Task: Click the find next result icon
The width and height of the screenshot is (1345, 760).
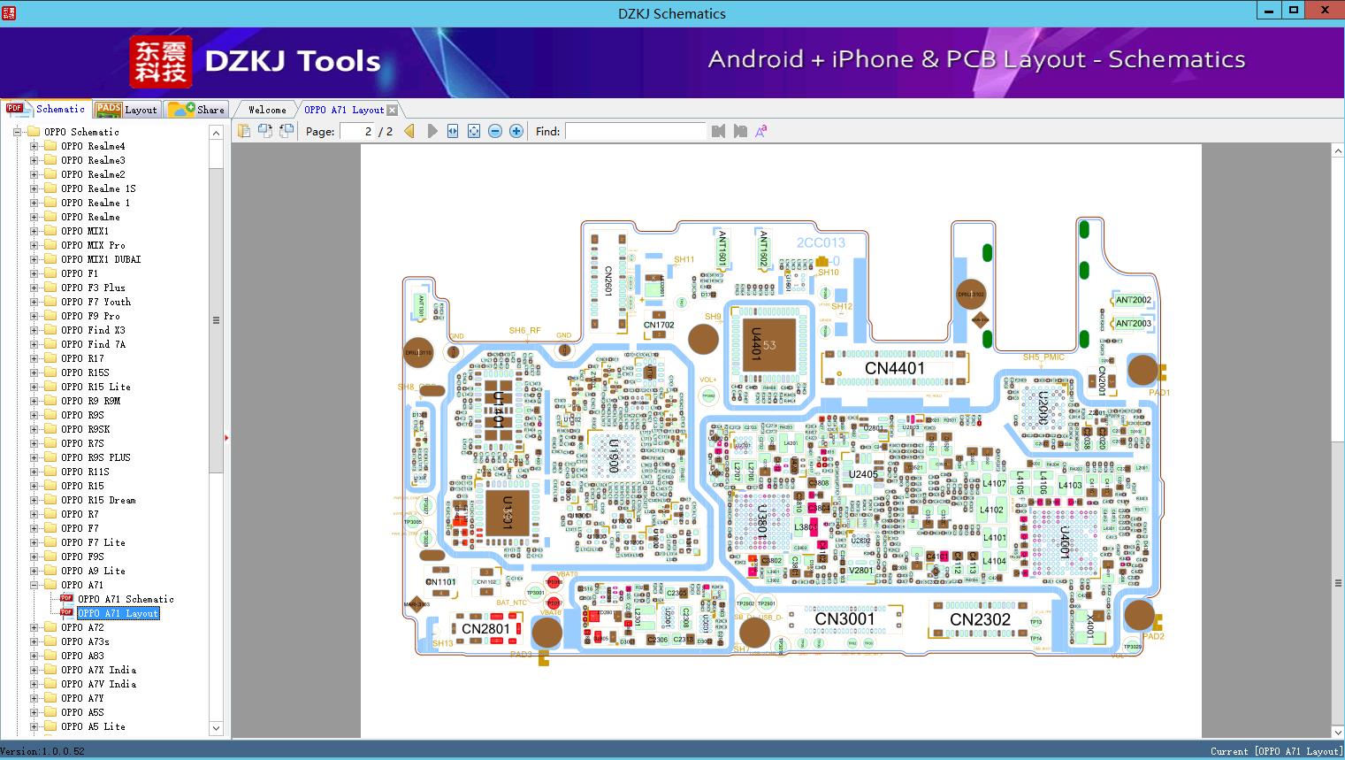Action: 741,130
